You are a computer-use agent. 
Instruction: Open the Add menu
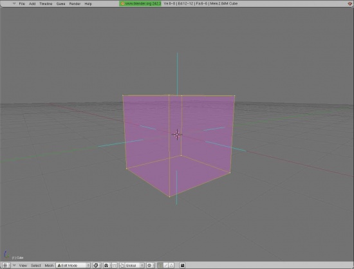coord(32,4)
